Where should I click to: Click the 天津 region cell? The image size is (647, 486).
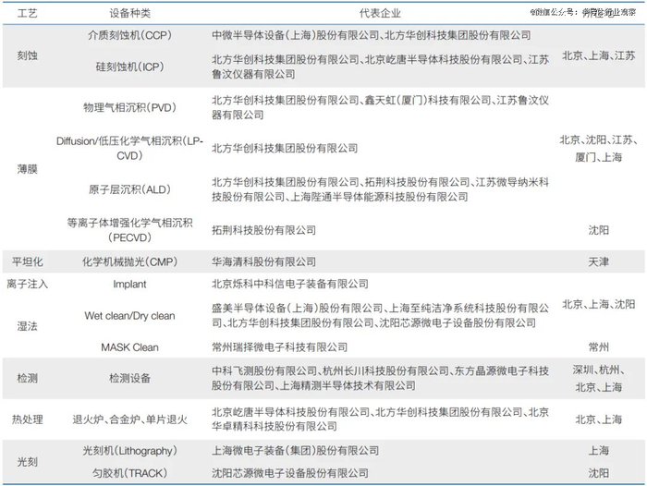(x=598, y=261)
